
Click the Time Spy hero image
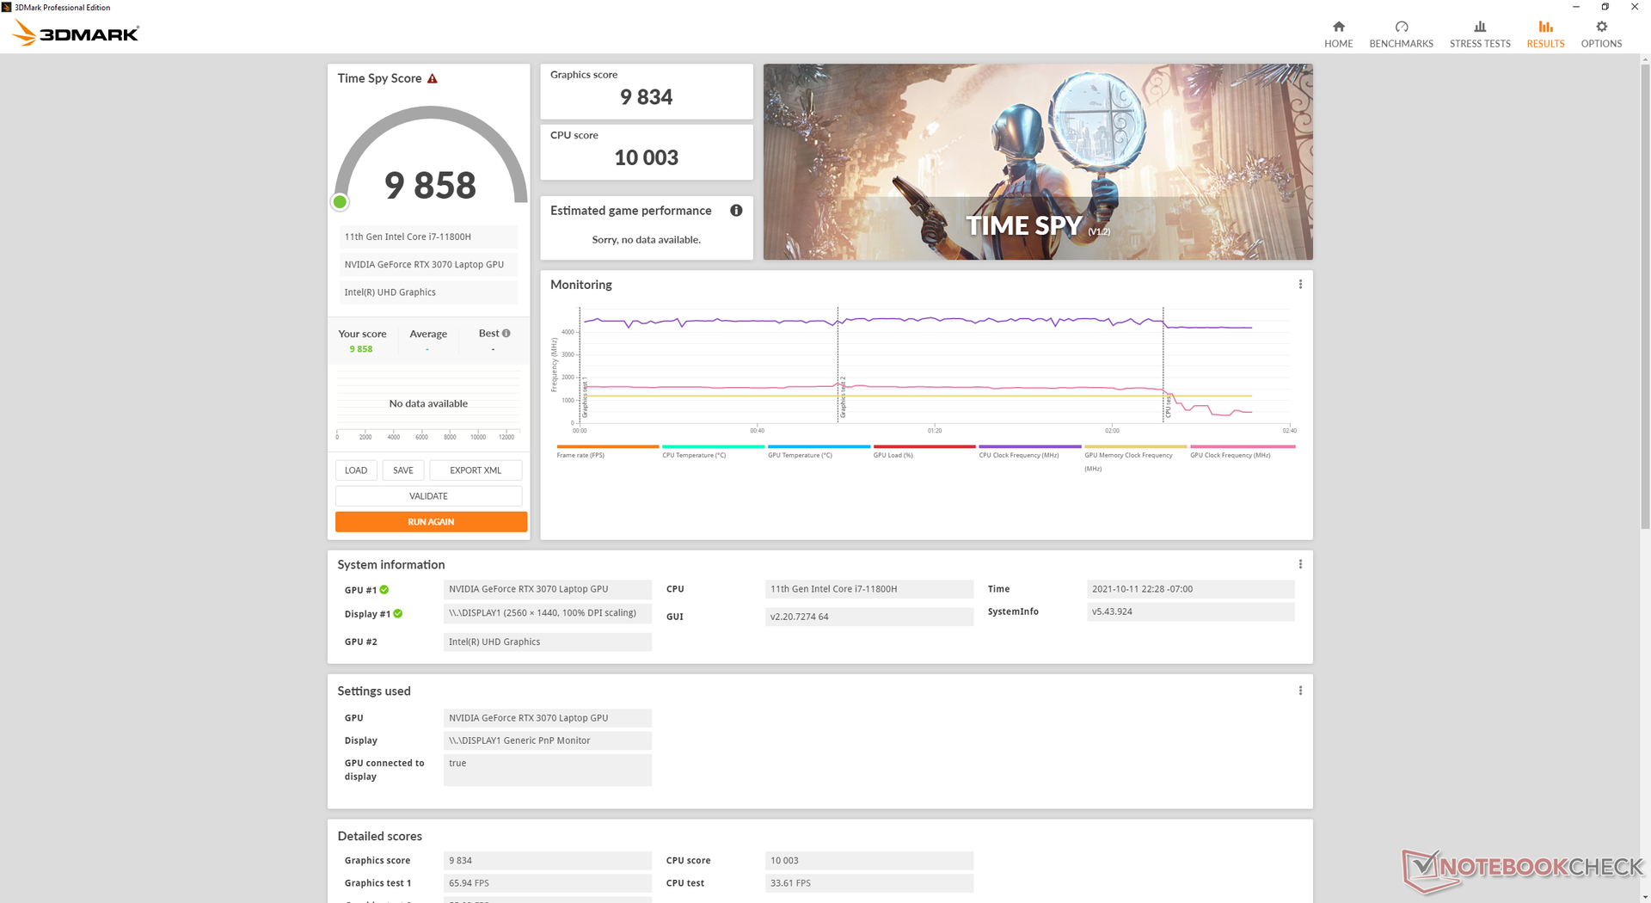(1038, 162)
